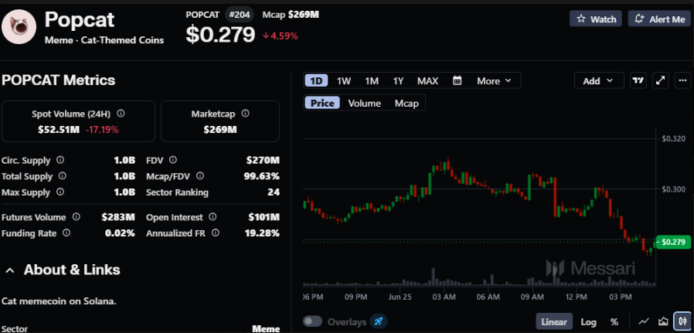Switch to area chart type

pyautogui.click(x=663, y=321)
